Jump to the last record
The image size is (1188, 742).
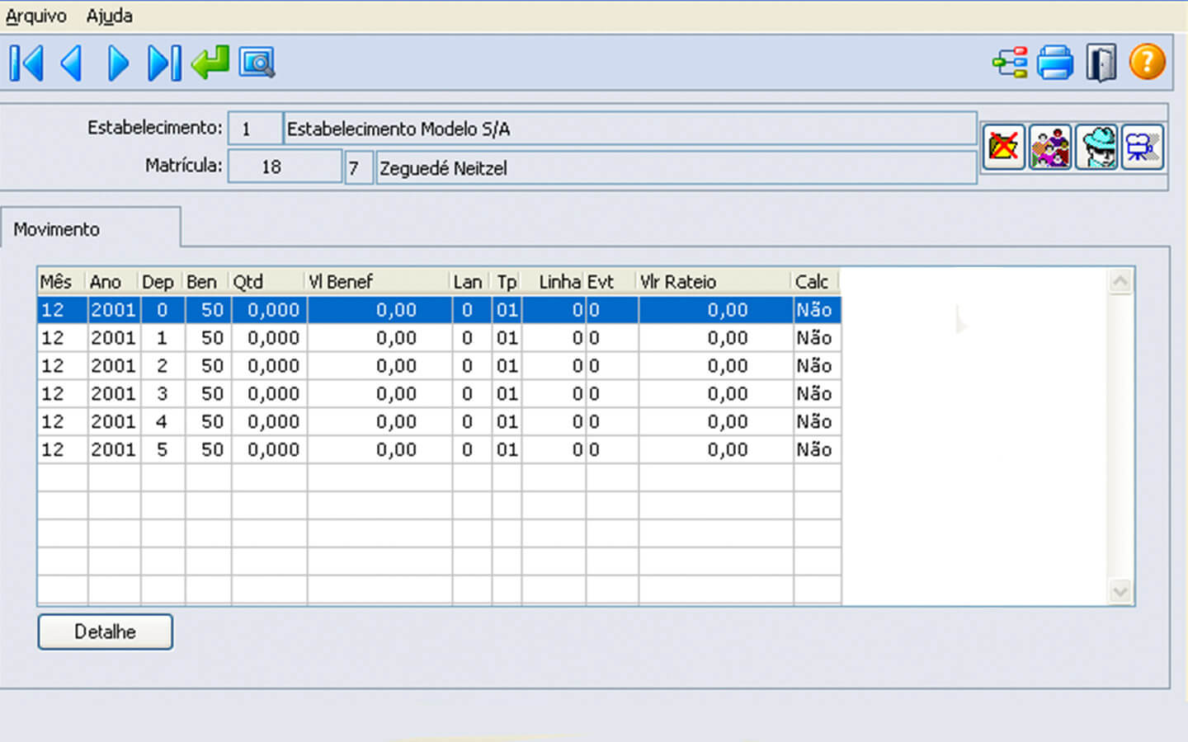(x=164, y=63)
